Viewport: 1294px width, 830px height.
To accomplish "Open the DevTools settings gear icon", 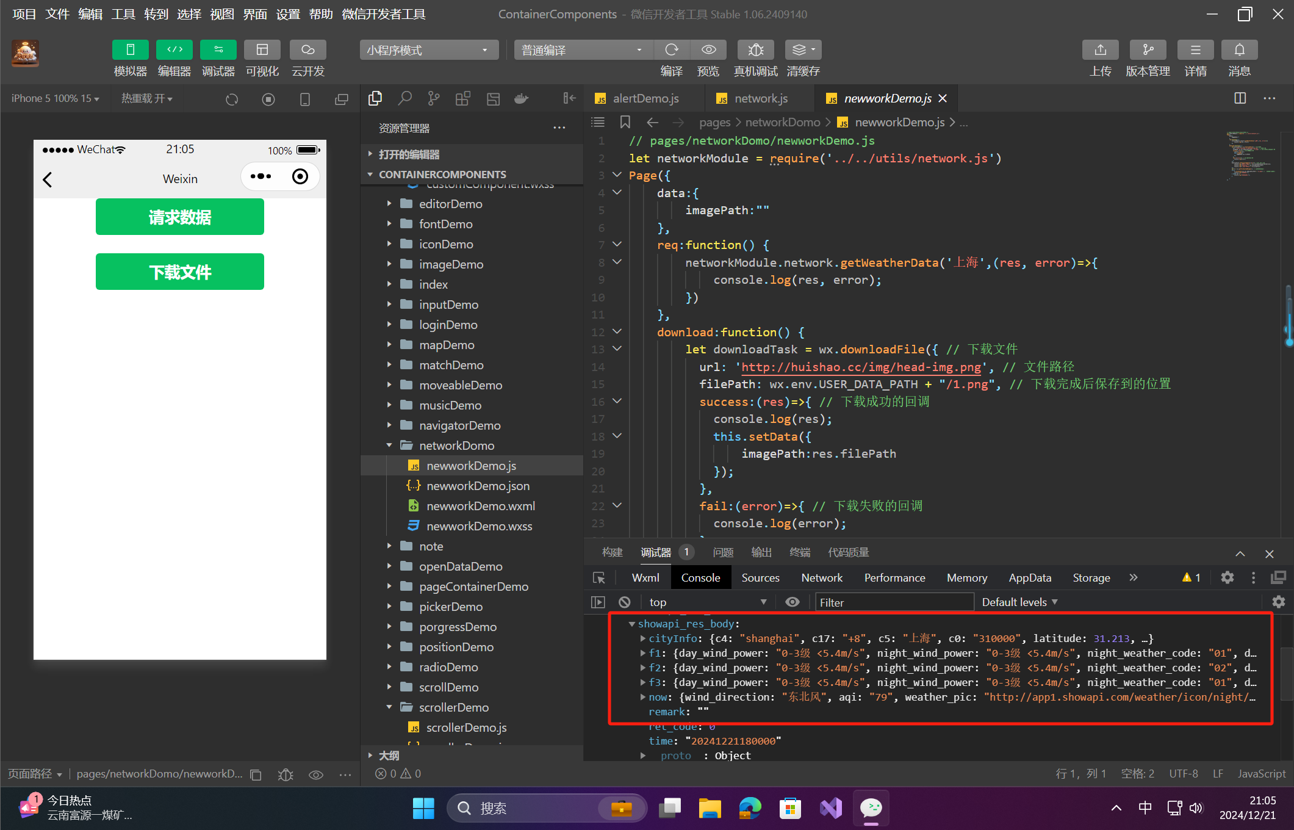I will point(1227,577).
